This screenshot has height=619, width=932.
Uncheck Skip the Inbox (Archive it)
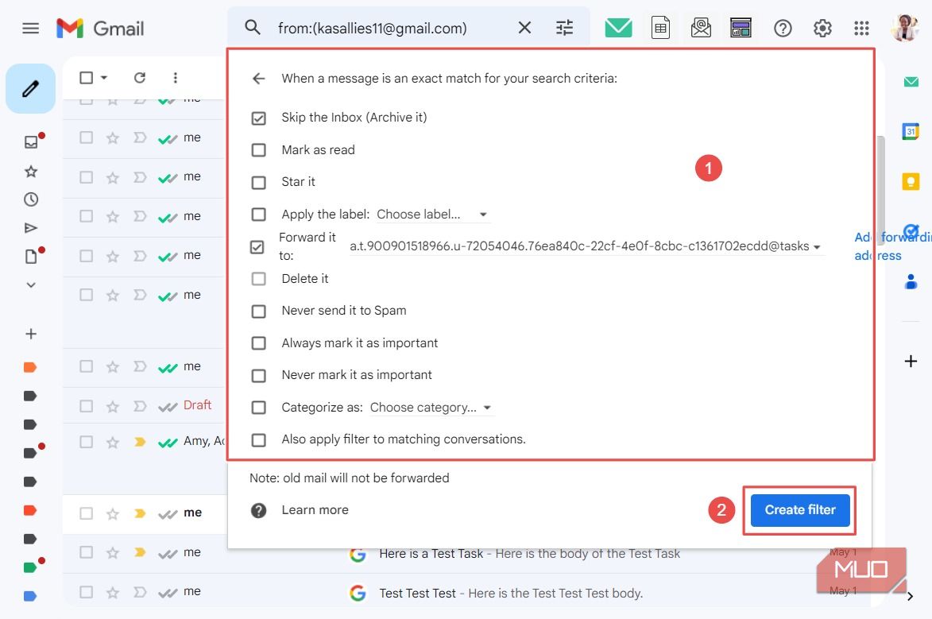click(x=258, y=118)
